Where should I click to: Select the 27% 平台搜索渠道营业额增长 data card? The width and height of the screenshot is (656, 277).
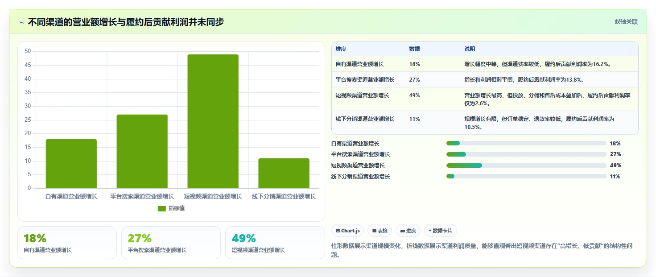coord(171,243)
